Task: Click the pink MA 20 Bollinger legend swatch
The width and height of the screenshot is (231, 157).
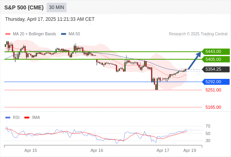Action: click(8, 34)
